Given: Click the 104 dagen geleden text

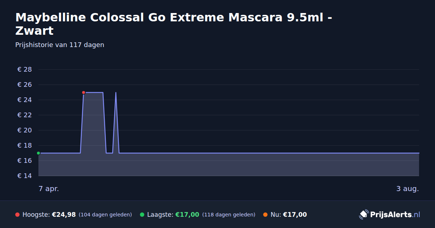Looking at the screenshot, I should coord(105,215).
